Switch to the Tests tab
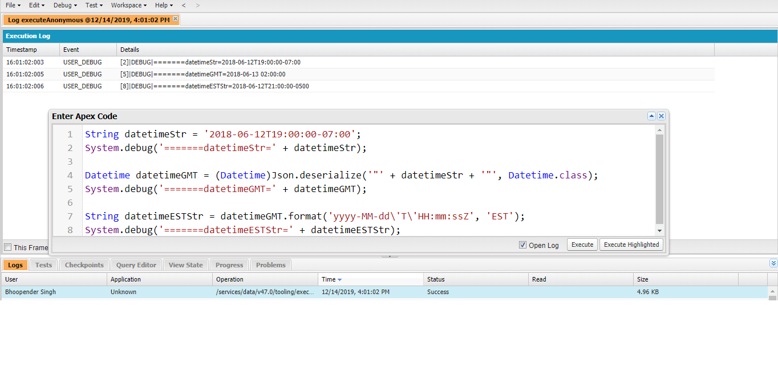Viewport: 778px width, 383px height. click(43, 265)
